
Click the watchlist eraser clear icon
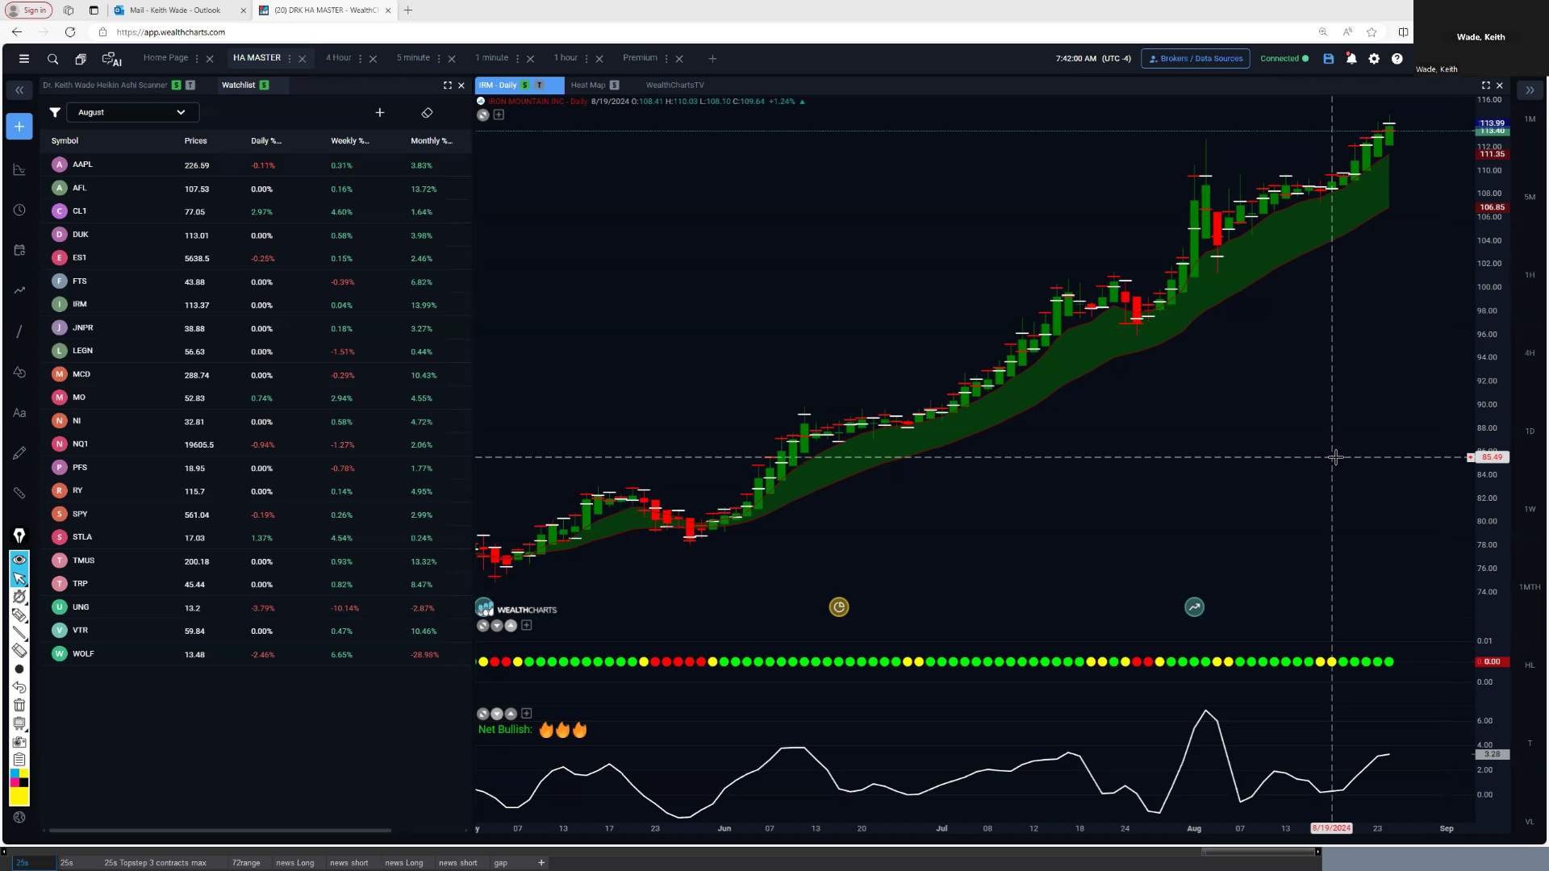click(428, 113)
